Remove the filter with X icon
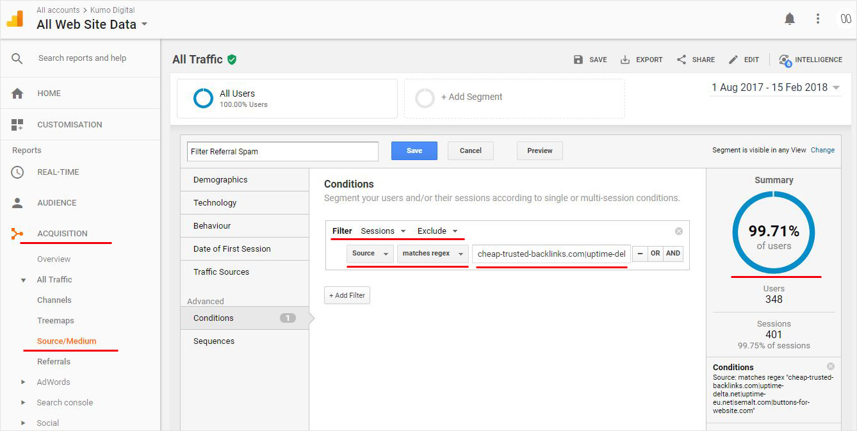857x431 pixels. [x=679, y=231]
